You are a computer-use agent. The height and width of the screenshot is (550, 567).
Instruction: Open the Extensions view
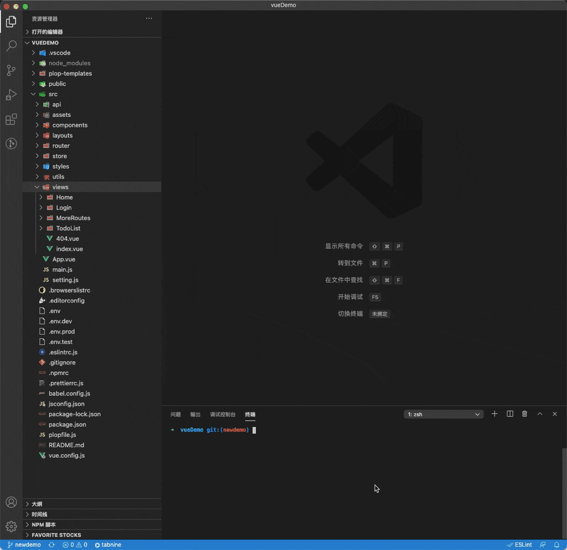pyautogui.click(x=11, y=119)
